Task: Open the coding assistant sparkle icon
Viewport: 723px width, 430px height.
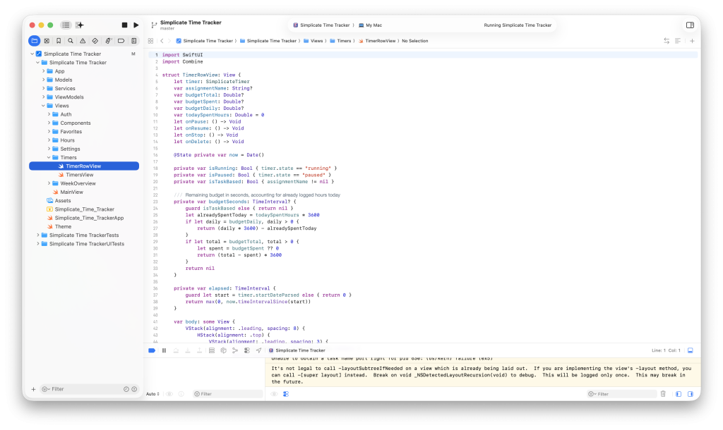Action: [x=79, y=25]
